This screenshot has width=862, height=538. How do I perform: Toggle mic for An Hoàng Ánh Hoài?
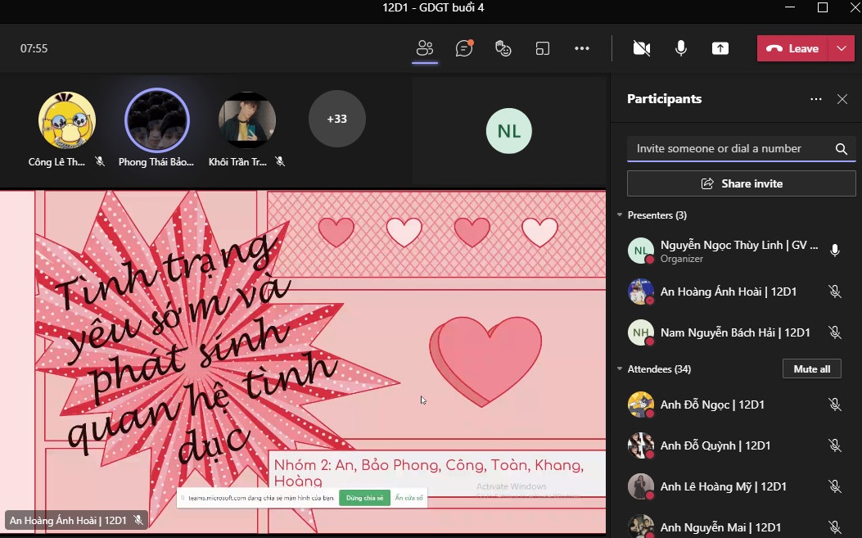tap(835, 292)
